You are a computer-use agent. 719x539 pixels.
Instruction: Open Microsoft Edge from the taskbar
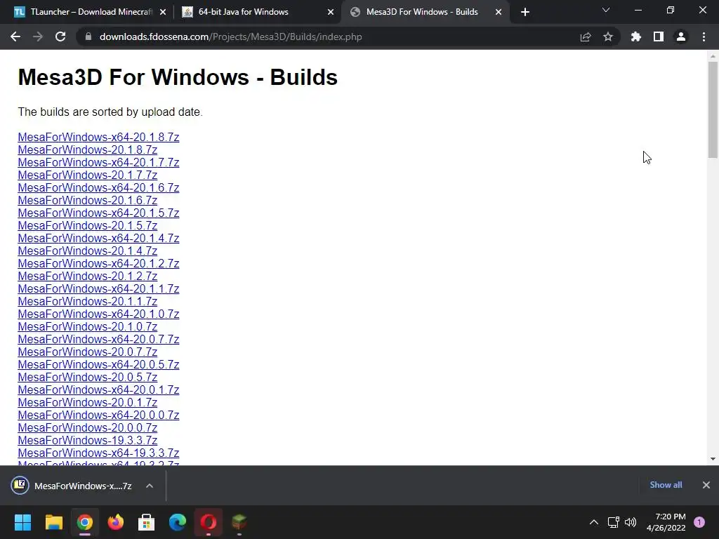178,522
